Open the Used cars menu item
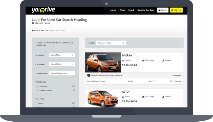Image resolution: width=213 pixels, height=122 pixels. [x=131, y=10]
